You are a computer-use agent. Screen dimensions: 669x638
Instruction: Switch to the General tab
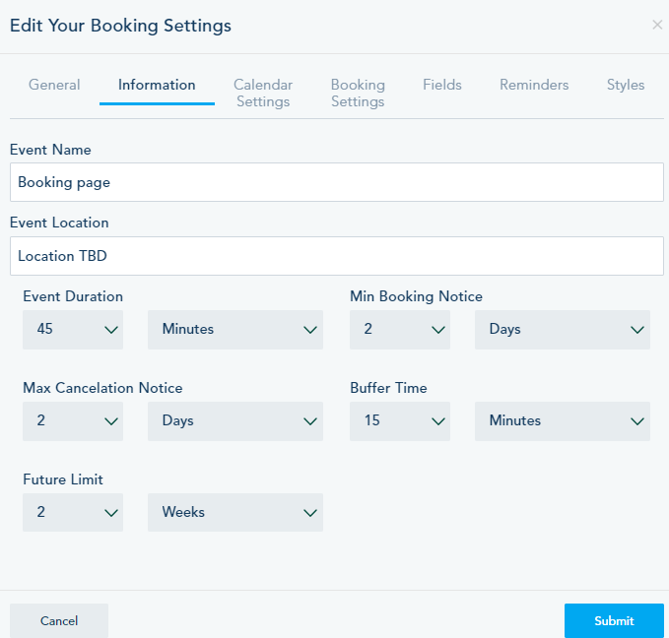point(54,86)
